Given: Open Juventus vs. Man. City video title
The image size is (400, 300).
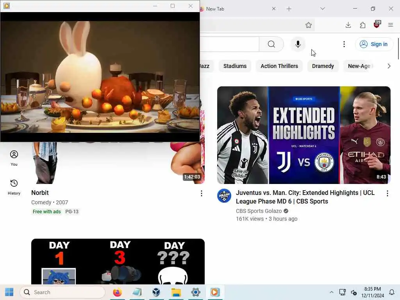Looking at the screenshot, I should [305, 197].
